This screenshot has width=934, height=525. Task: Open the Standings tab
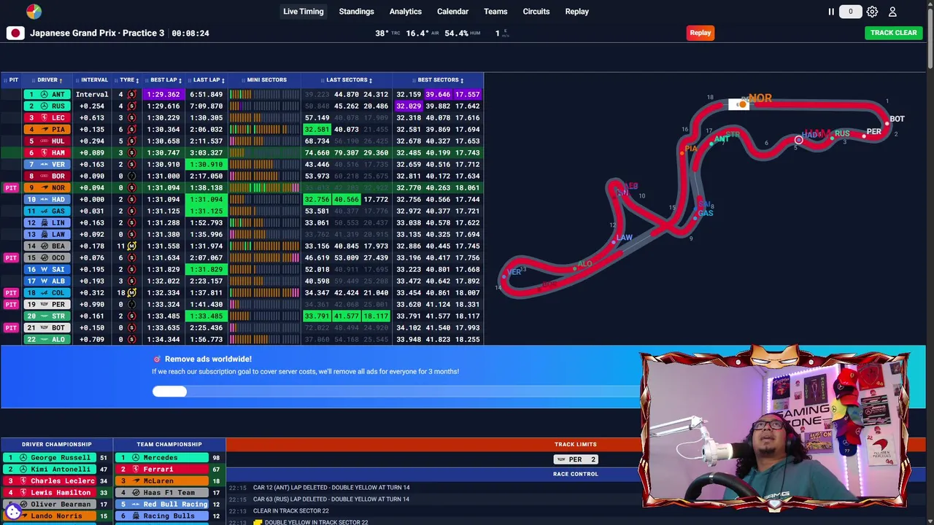point(356,12)
